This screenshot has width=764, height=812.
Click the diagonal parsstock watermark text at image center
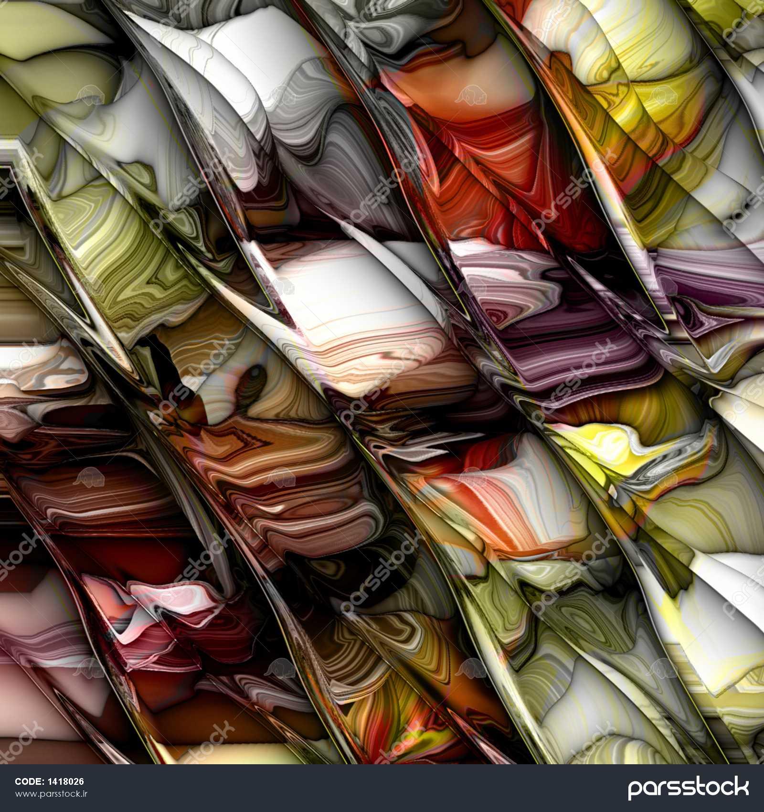382,382
